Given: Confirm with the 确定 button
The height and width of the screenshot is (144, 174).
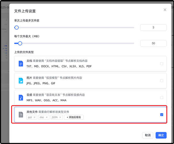Looking at the screenshot, I should coord(161,135).
